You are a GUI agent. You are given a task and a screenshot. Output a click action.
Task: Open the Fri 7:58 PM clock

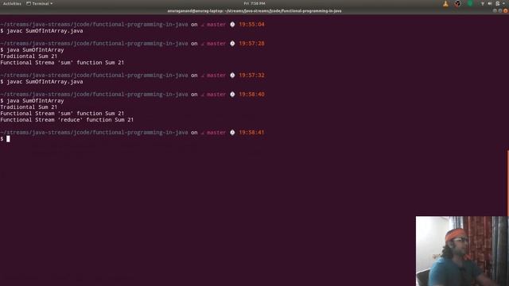[254, 3]
